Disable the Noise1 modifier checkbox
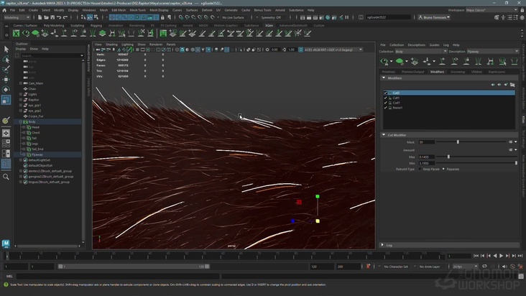The image size is (526, 296). pos(386,108)
